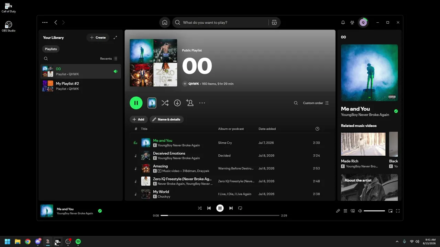Click the 00 playlist cover collage
Image resolution: width=440 pixels, height=247 pixels.
point(153,63)
